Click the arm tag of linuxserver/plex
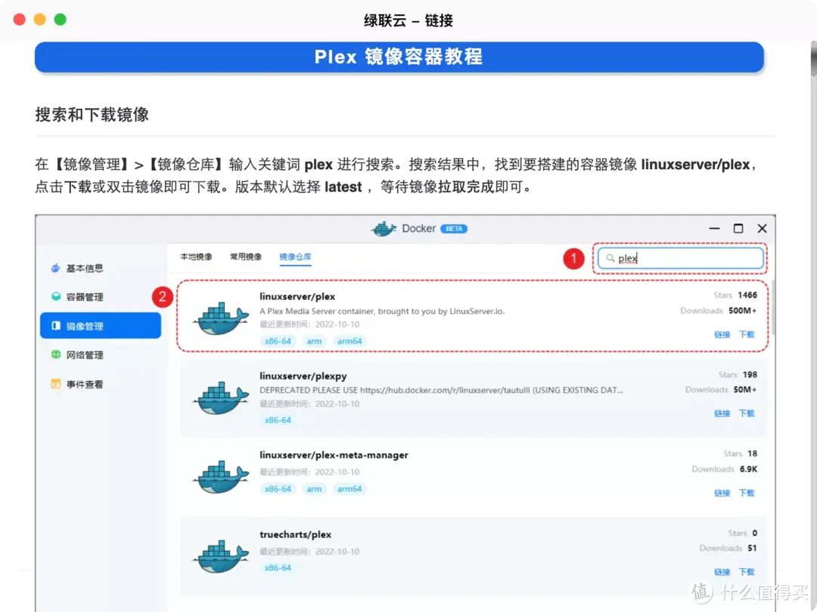Viewport: 817px width, 612px height. tap(314, 342)
